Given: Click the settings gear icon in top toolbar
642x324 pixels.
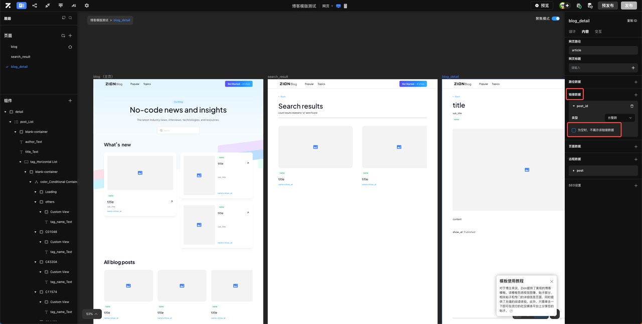Looking at the screenshot, I should (x=87, y=6).
